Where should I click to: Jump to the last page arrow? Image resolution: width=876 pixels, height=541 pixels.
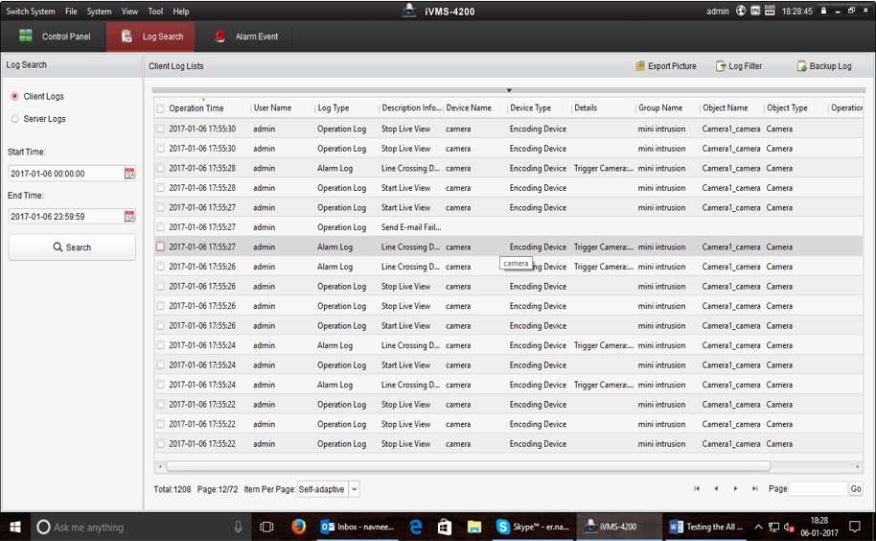click(x=755, y=489)
